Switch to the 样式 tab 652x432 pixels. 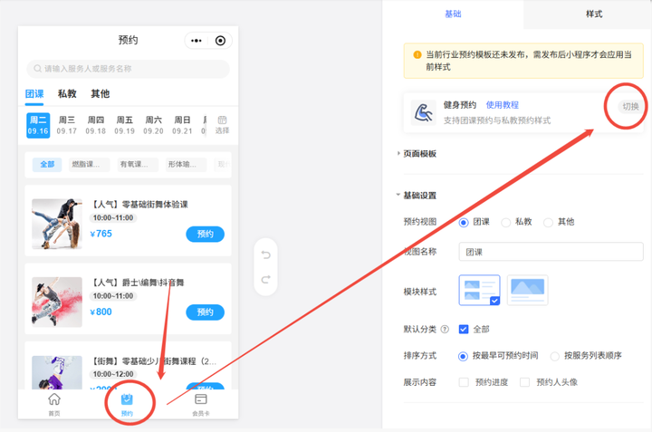pos(594,14)
